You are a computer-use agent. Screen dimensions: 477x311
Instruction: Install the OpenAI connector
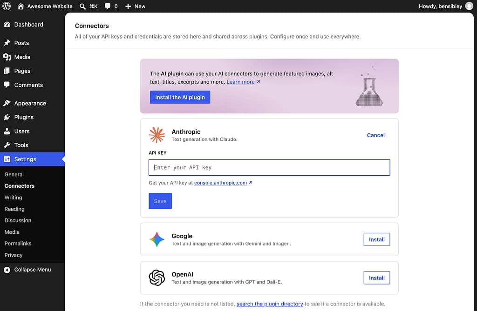(377, 278)
